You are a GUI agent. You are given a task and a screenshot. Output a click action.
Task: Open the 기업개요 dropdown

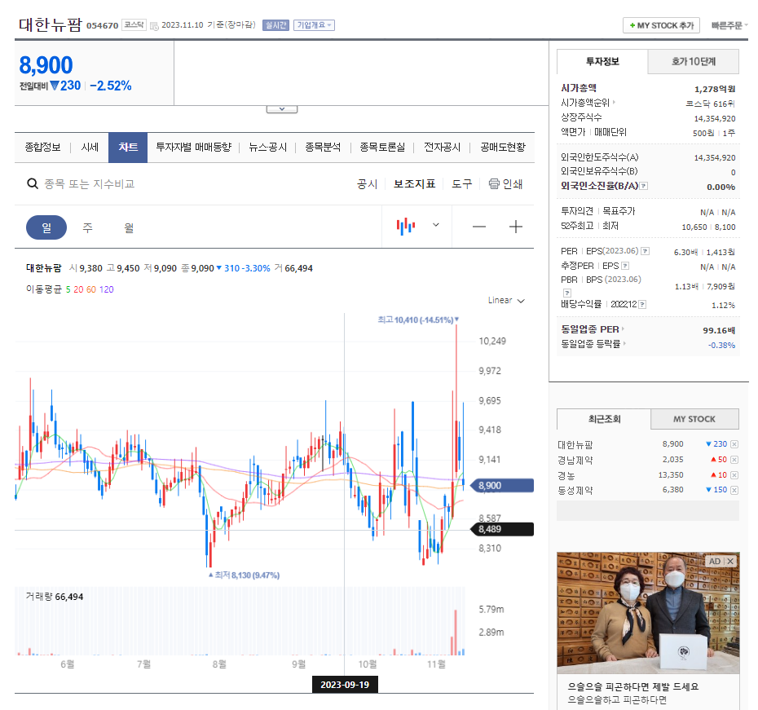click(x=315, y=25)
